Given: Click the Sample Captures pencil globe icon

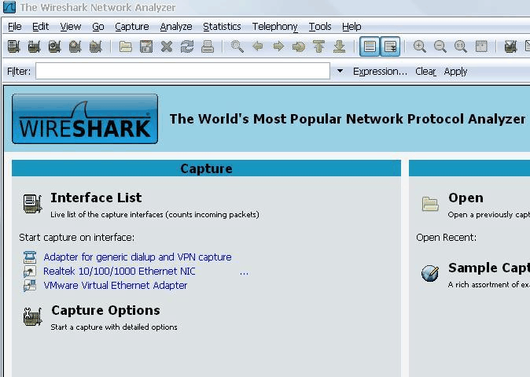Looking at the screenshot, I should (x=430, y=273).
